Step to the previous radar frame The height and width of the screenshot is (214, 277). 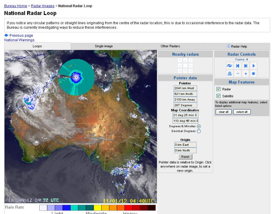tap(237, 65)
